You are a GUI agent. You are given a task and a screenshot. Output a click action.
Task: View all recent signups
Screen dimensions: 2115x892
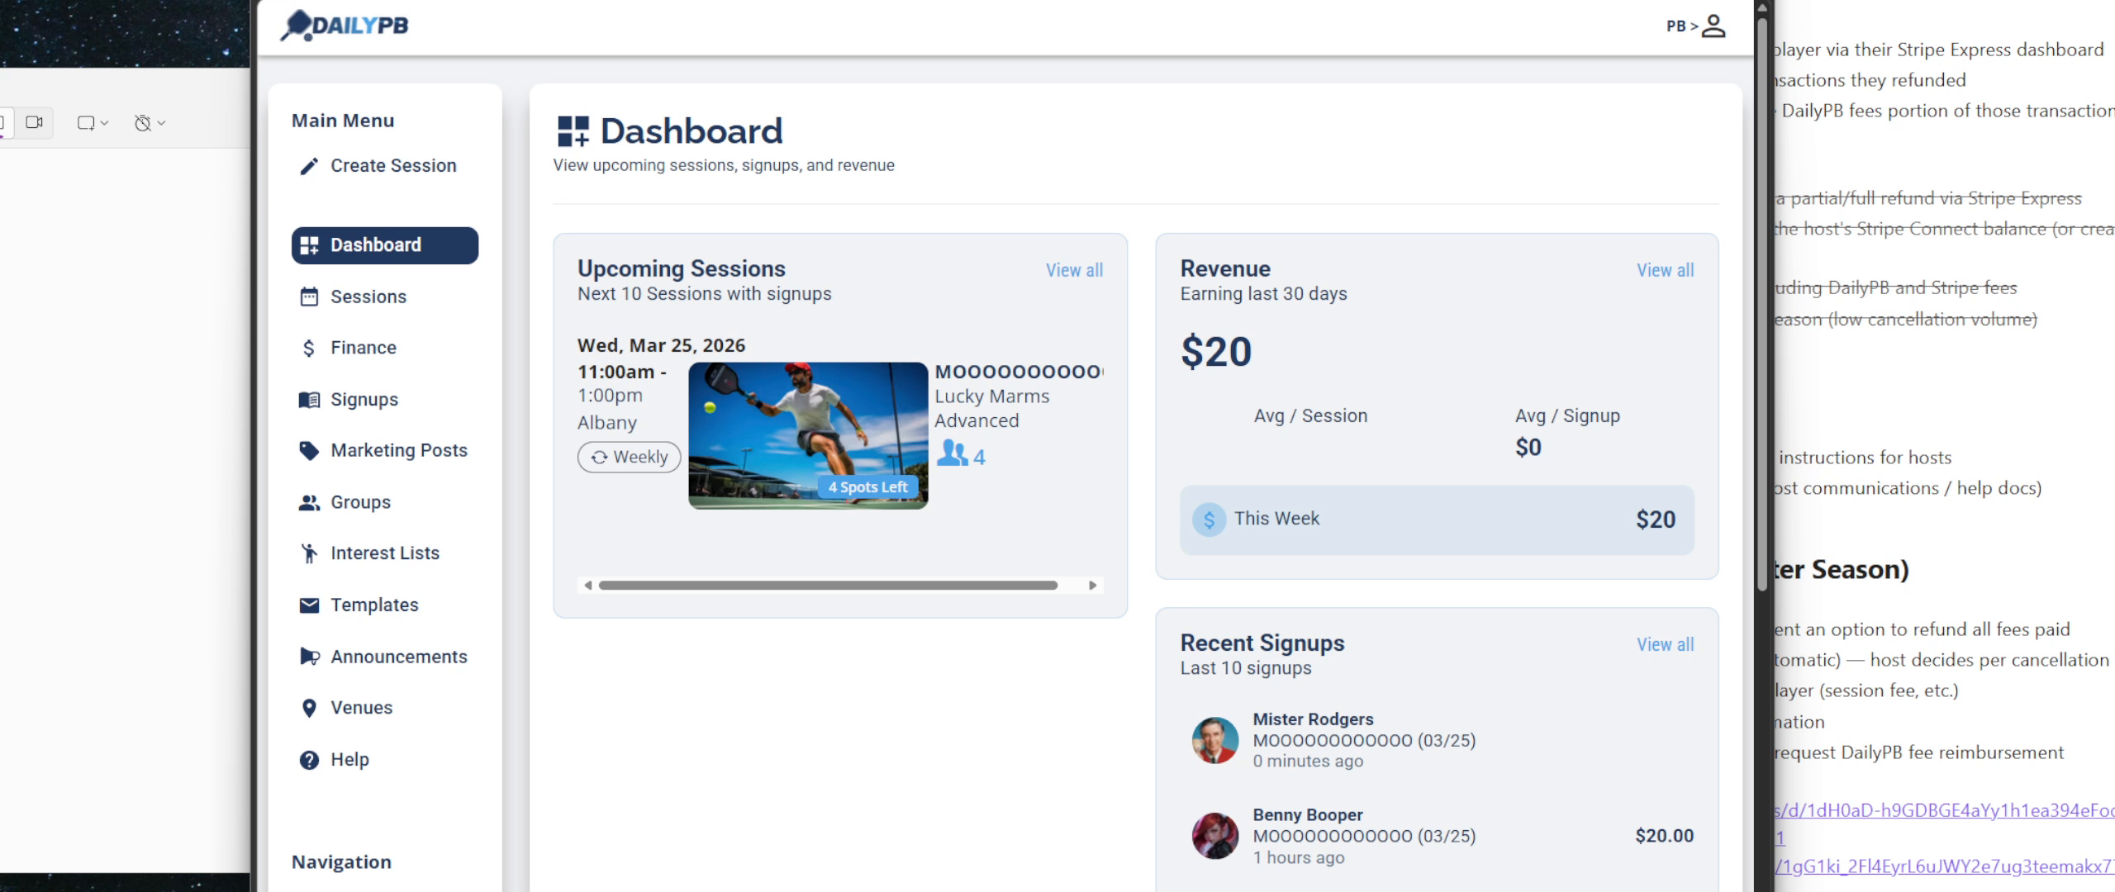1666,644
